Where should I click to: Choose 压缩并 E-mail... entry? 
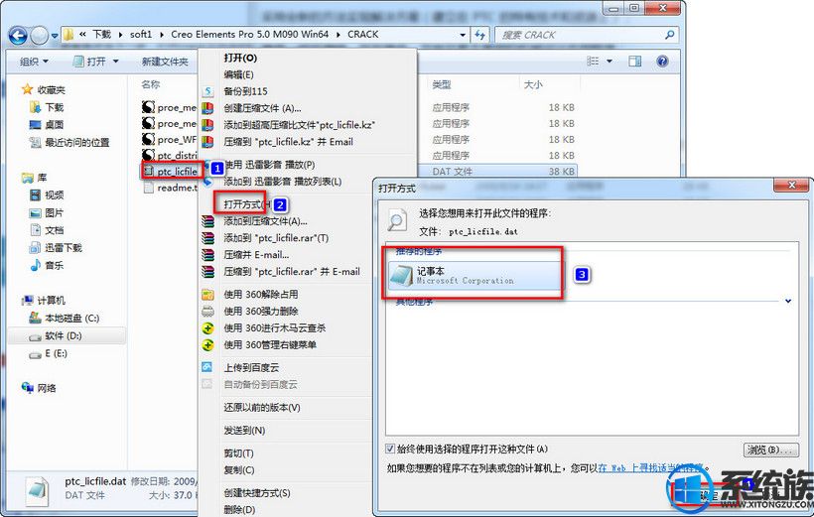pyautogui.click(x=256, y=254)
